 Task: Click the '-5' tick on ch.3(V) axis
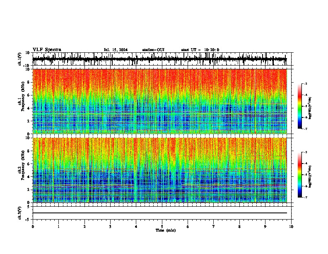[28, 220]
